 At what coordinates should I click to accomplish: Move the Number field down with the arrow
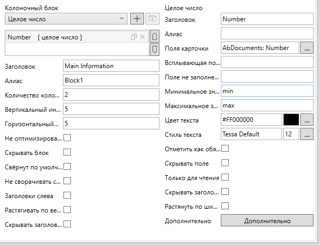coord(155,50)
